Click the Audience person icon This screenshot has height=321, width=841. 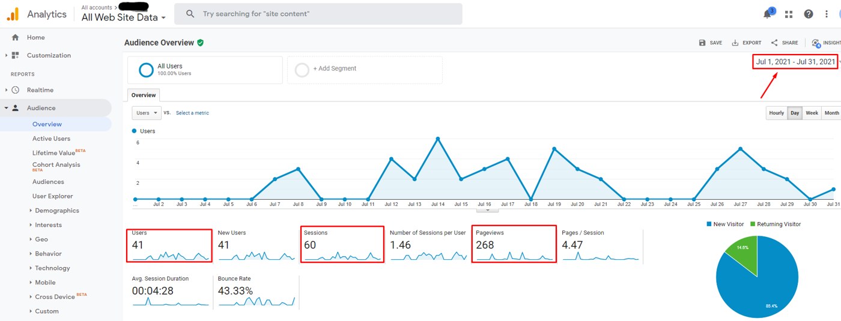tap(16, 108)
